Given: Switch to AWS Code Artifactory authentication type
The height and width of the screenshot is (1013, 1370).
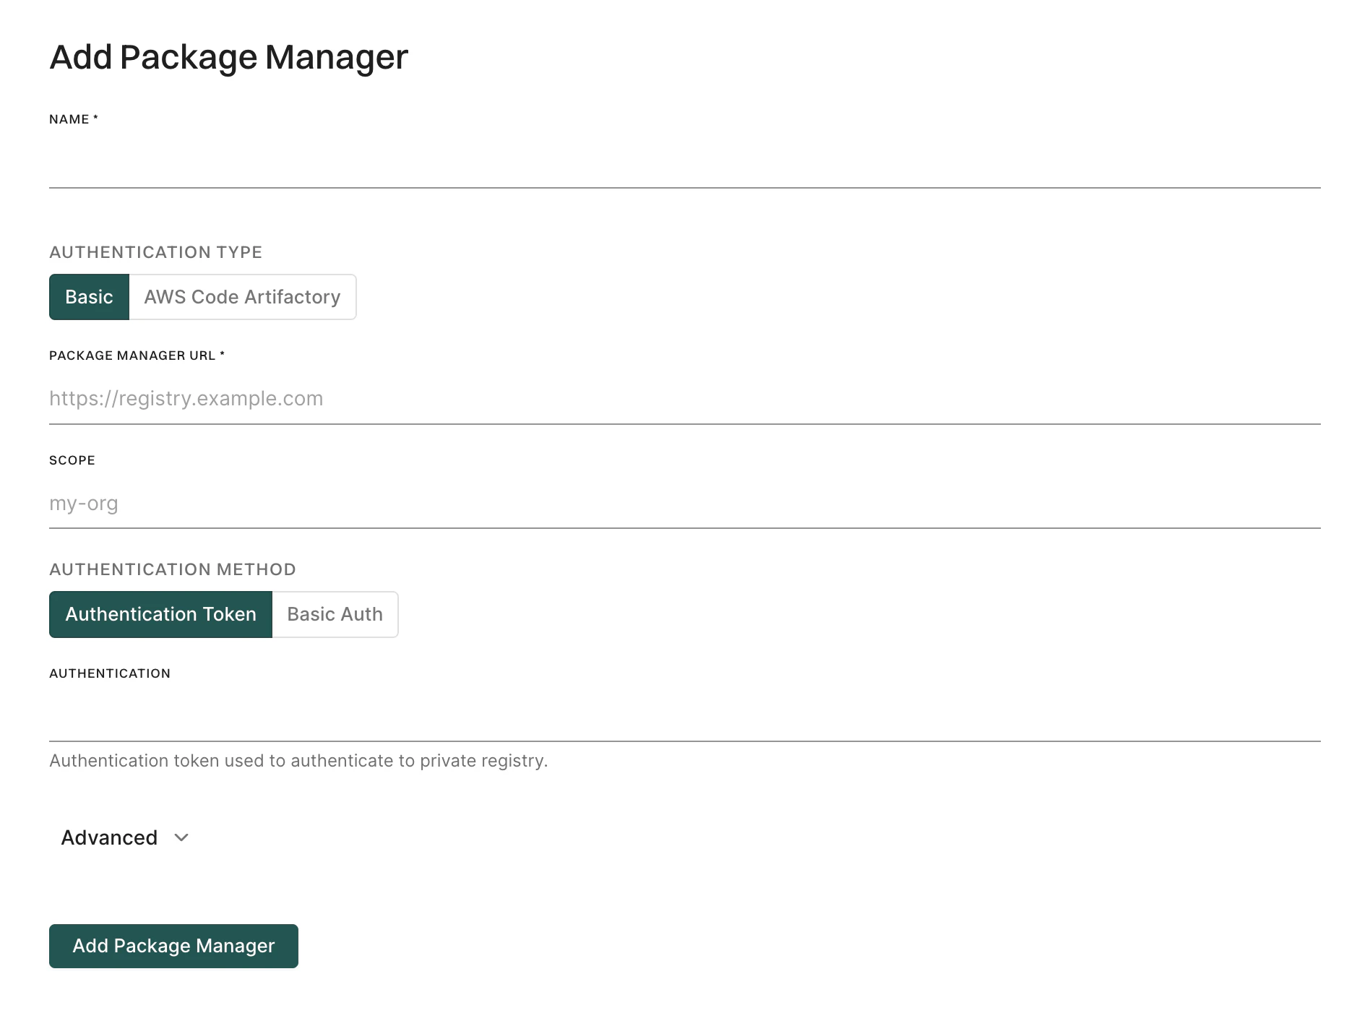Looking at the screenshot, I should pos(241,296).
